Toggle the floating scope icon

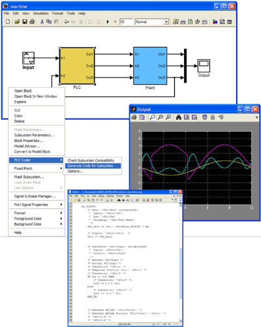(204, 117)
